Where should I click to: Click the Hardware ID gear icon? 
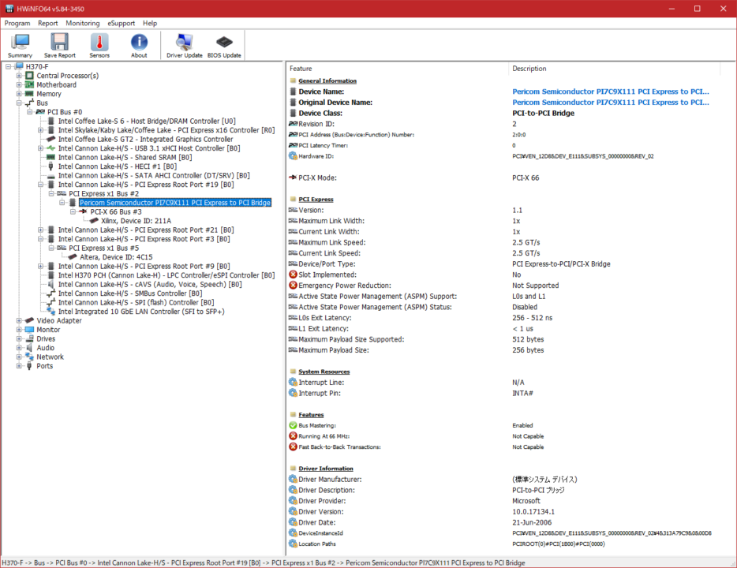pos(293,156)
